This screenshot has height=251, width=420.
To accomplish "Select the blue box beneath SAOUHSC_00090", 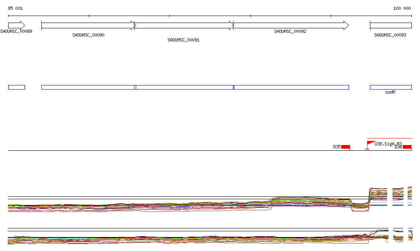I will click(x=88, y=87).
